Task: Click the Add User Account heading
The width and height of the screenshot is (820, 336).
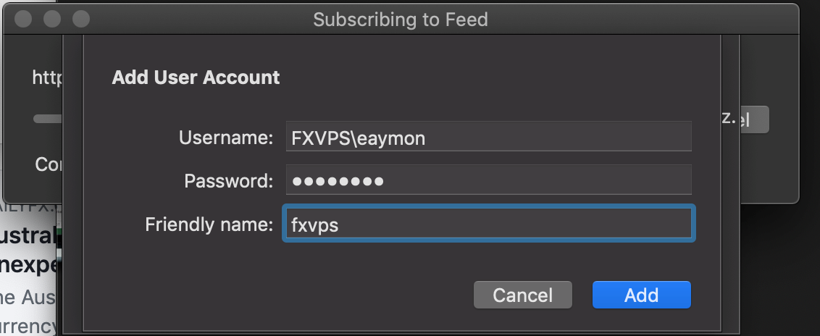Action: (196, 77)
